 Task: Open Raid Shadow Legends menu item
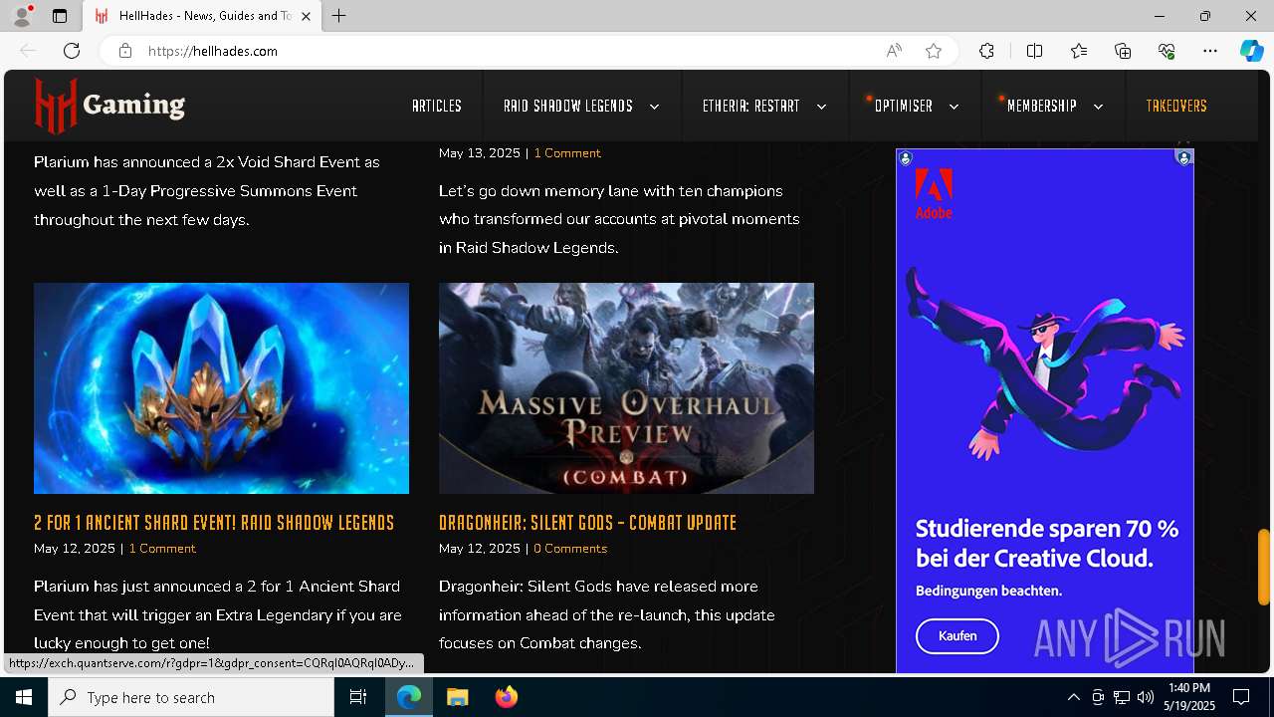point(568,106)
